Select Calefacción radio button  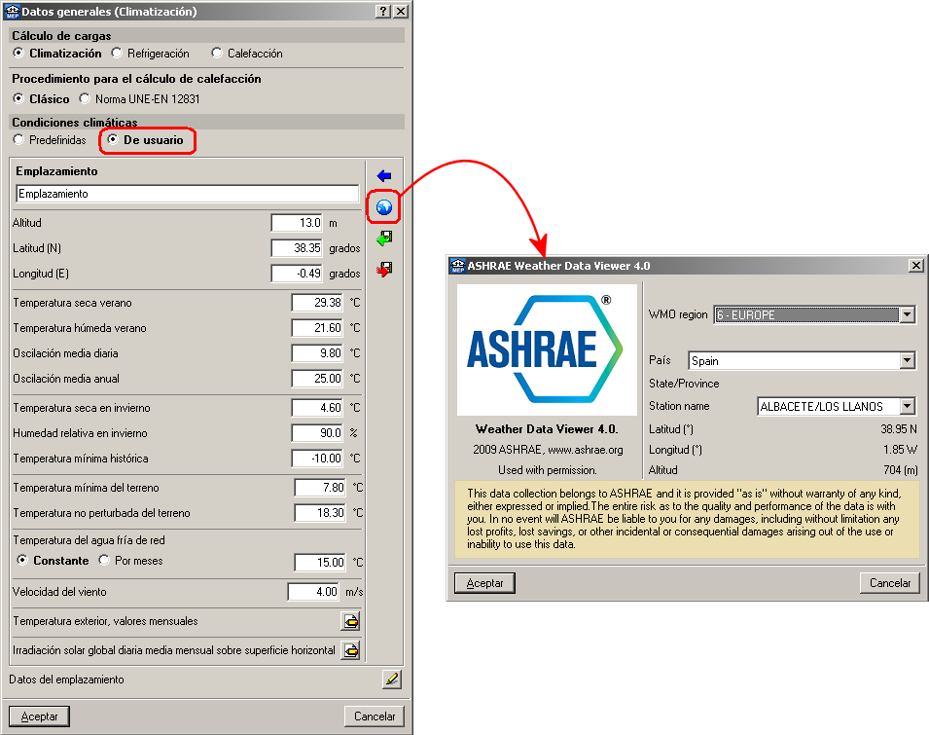[x=247, y=54]
